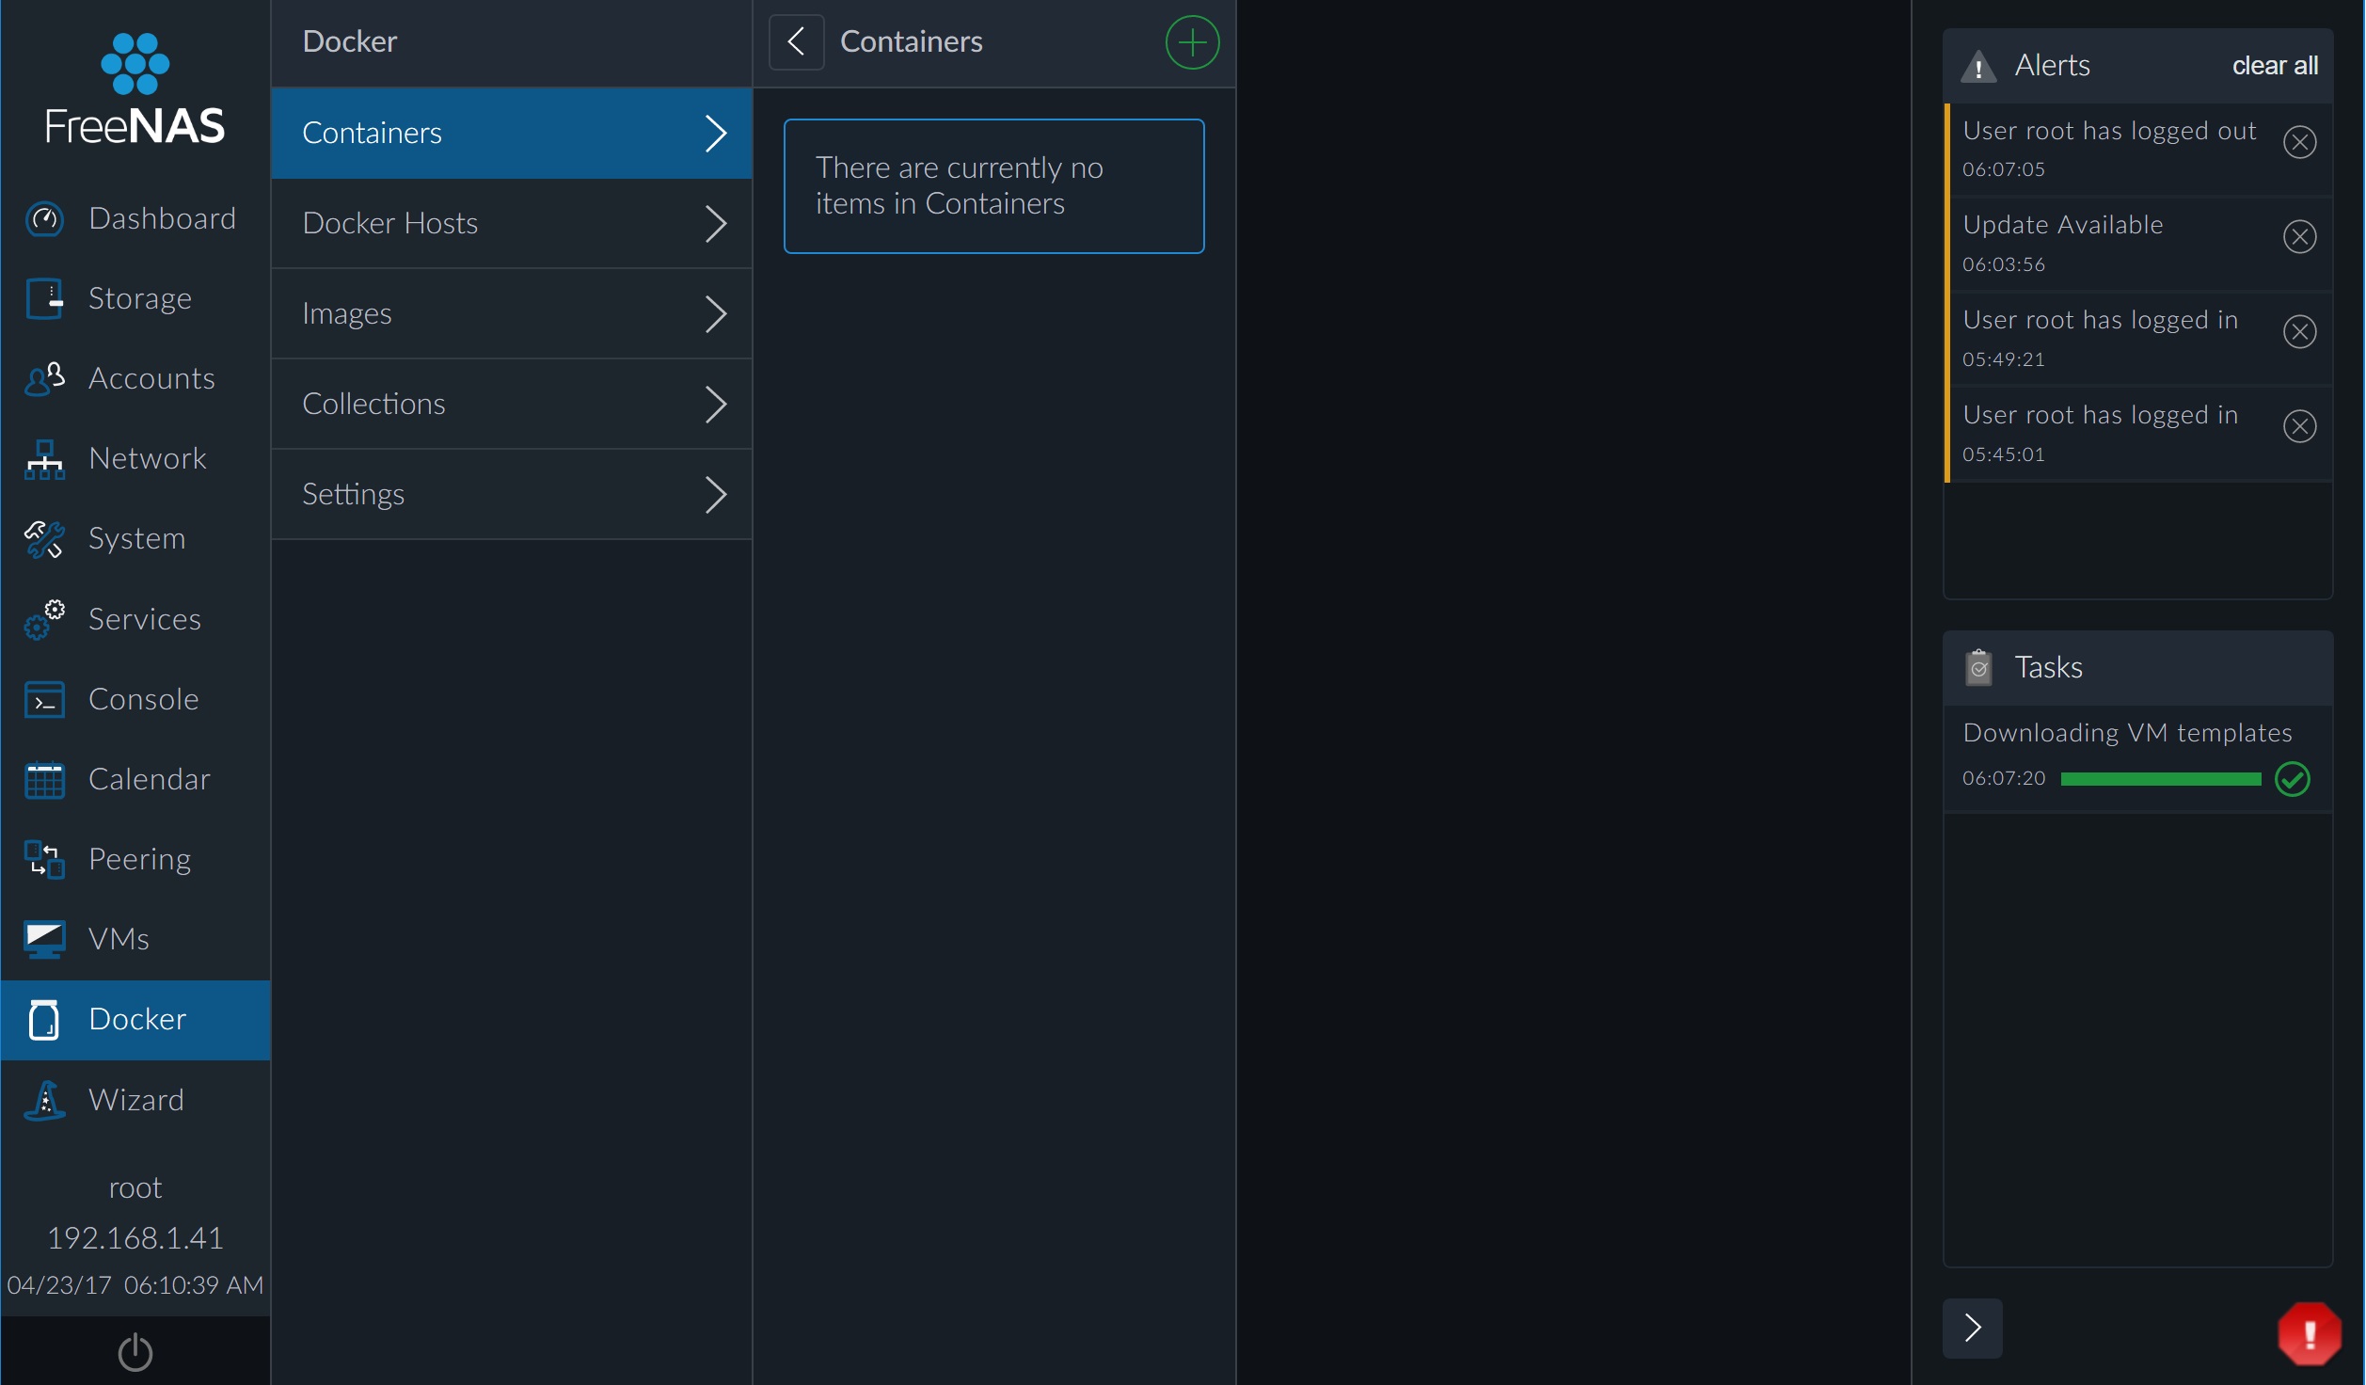Select Images menu label
Viewport: 2366px width, 1385px height.
click(347, 313)
